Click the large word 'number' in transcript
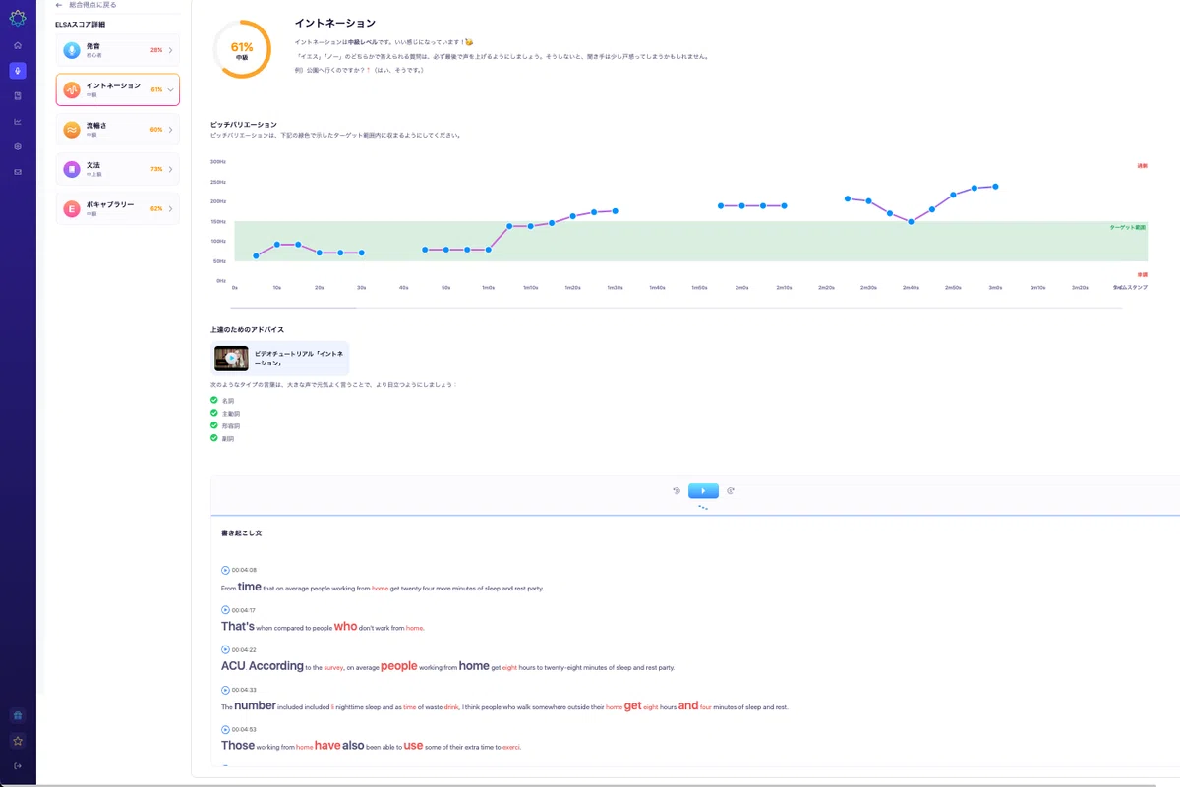1180x787 pixels. (255, 705)
